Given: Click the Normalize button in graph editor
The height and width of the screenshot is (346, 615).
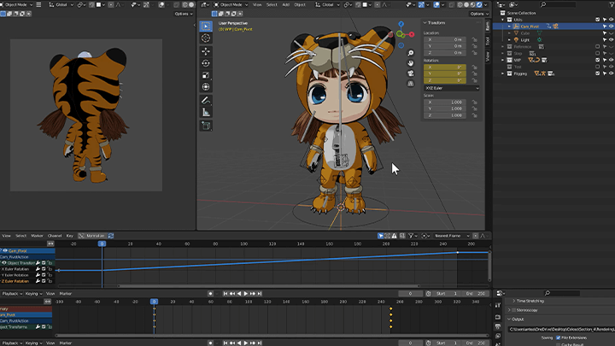Looking at the screenshot, I should coord(92,236).
